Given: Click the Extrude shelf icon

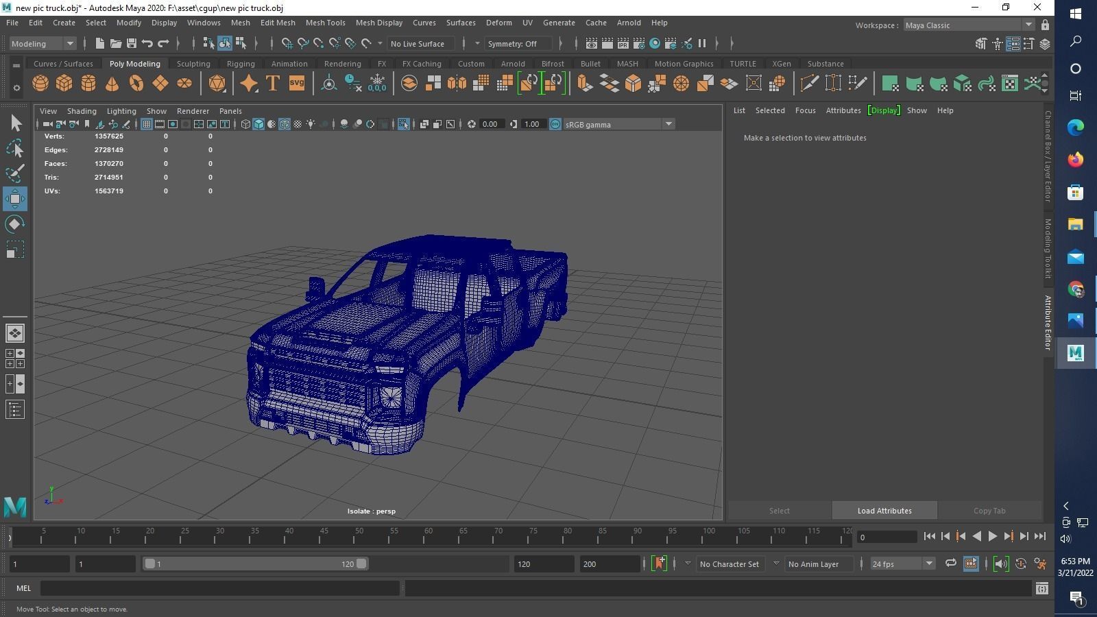Looking at the screenshot, I should point(586,84).
